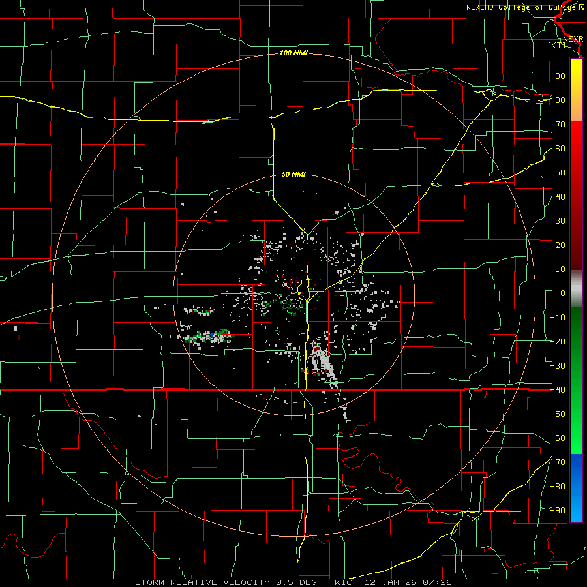Click the -50 value on the velocity scale

coord(558,414)
